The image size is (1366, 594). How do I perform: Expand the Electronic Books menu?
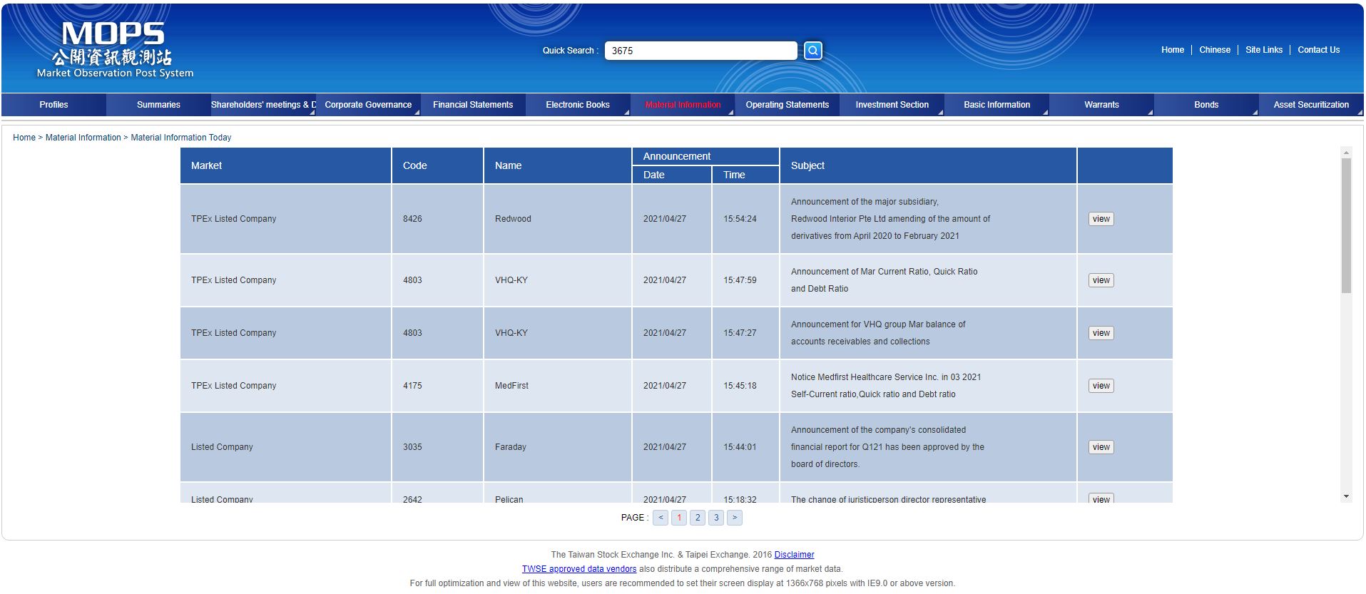(x=578, y=105)
